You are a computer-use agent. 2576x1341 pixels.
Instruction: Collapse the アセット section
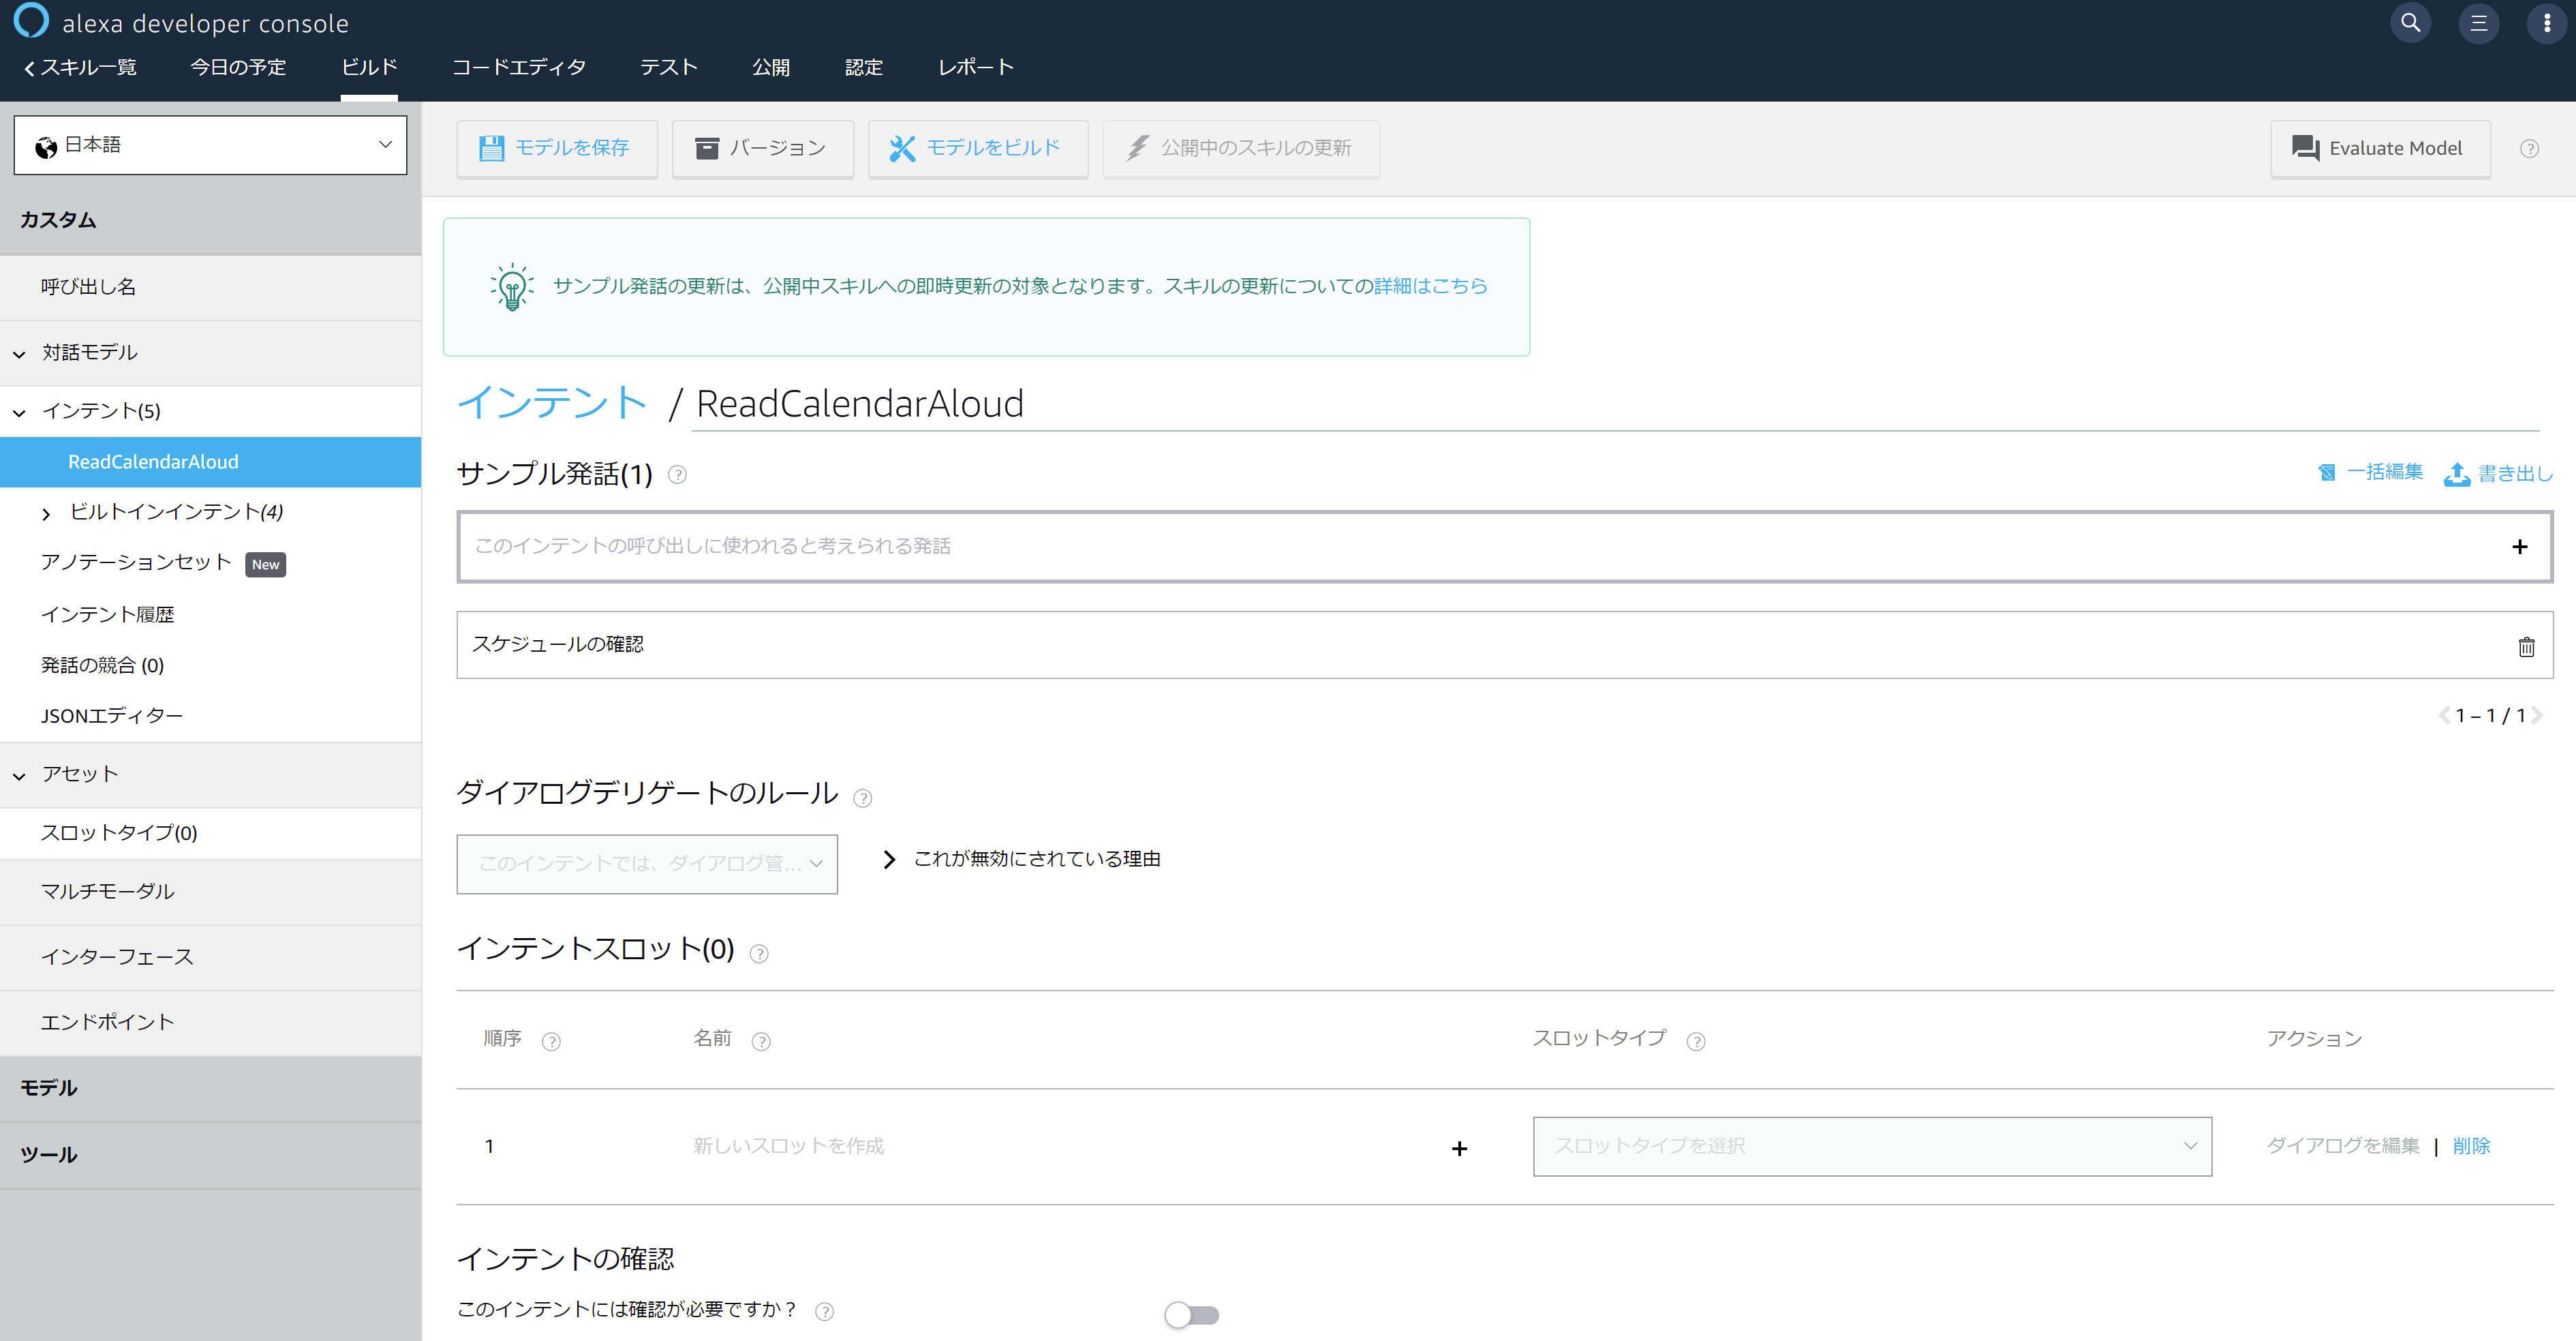(x=20, y=776)
